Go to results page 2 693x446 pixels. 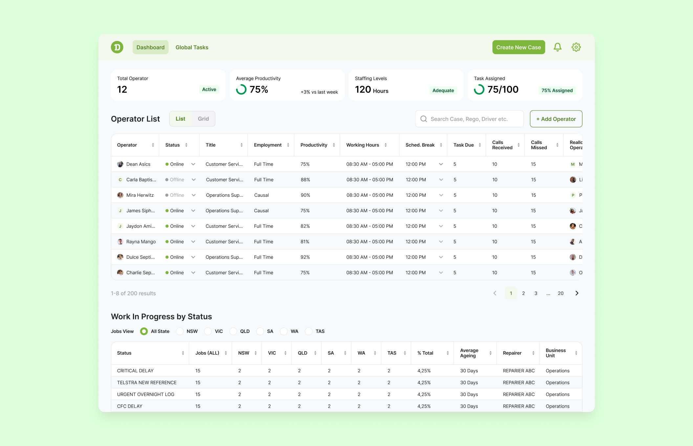523,293
